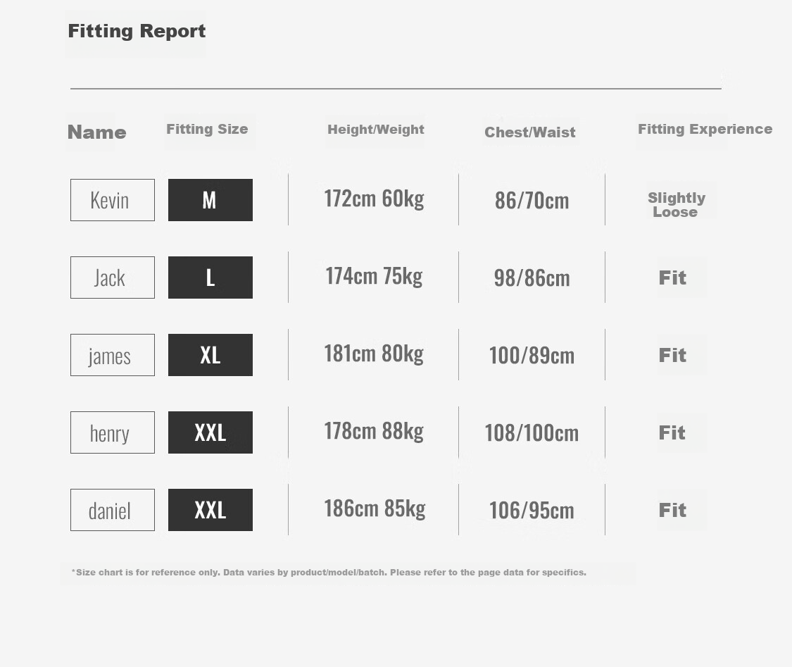
Task: Click the Chest/Waist column header
Action: (530, 132)
